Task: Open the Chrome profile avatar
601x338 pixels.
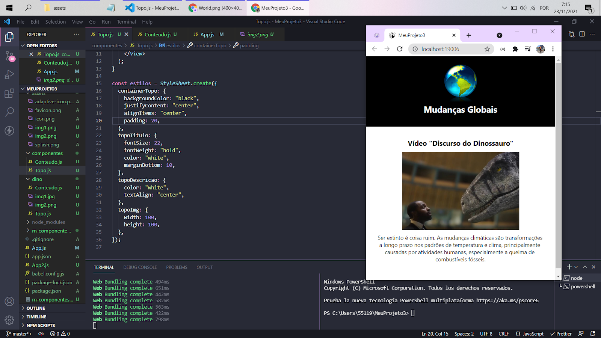Action: click(541, 49)
